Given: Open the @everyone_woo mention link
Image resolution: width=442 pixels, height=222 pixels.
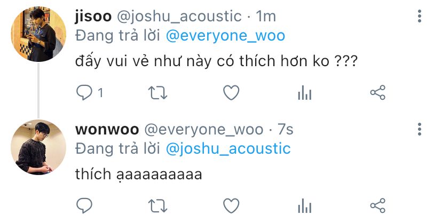Looking at the screenshot, I should coord(225,36).
